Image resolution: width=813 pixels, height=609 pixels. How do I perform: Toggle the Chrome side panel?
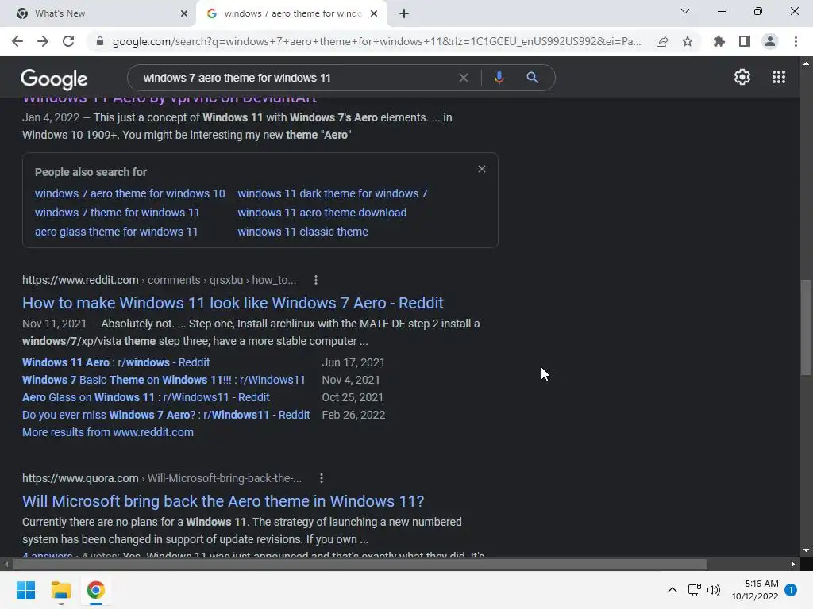coord(745,41)
